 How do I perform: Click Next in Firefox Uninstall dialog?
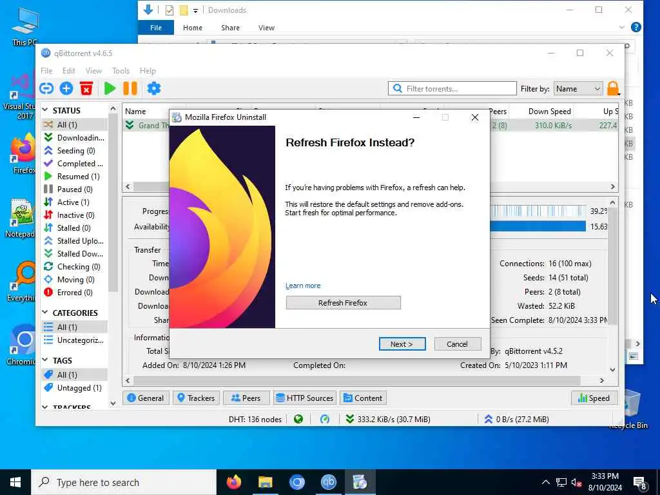pyautogui.click(x=402, y=344)
